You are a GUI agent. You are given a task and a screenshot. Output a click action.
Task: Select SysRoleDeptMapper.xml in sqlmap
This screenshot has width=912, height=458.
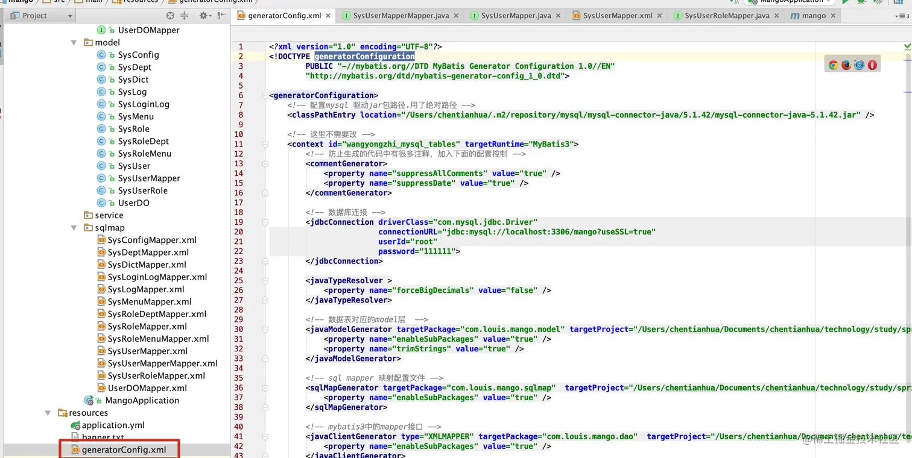click(157, 314)
